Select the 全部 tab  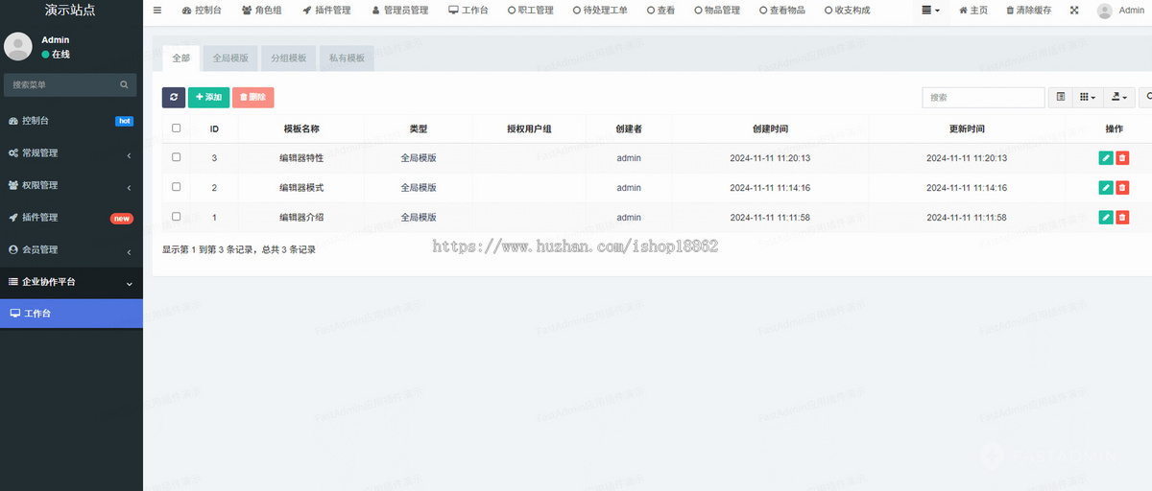(181, 58)
